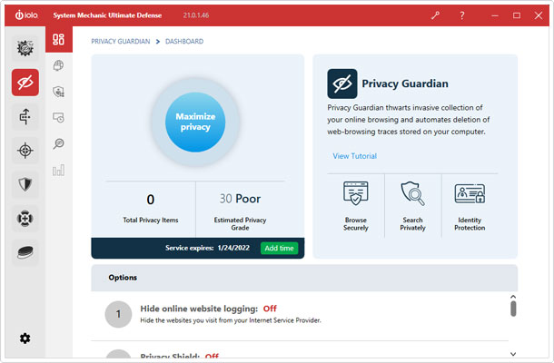Close the System Mechanic window

[x=539, y=15]
